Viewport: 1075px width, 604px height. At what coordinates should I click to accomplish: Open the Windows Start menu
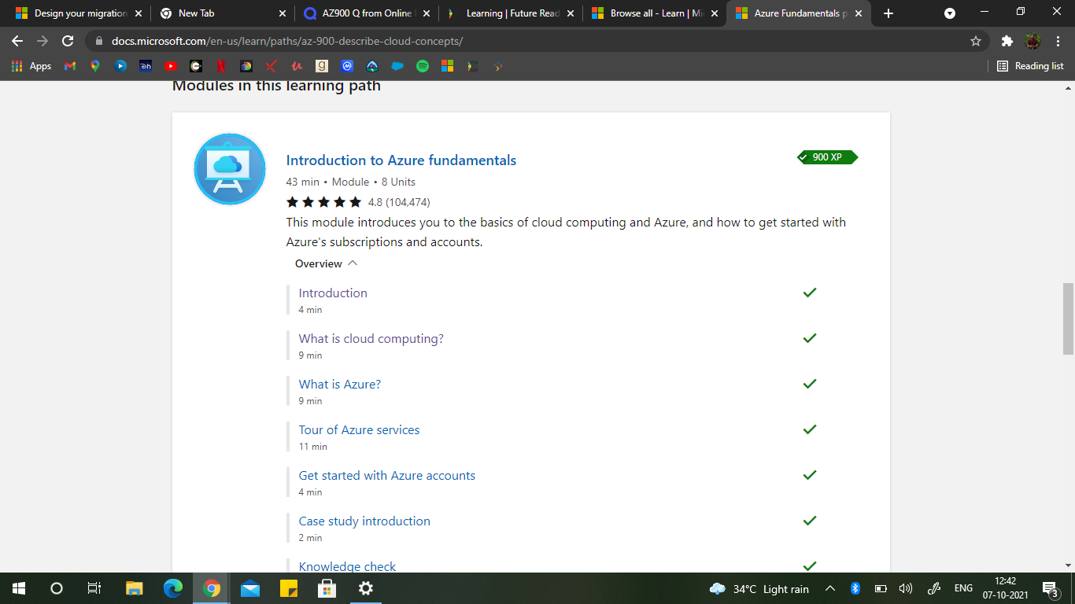19,587
